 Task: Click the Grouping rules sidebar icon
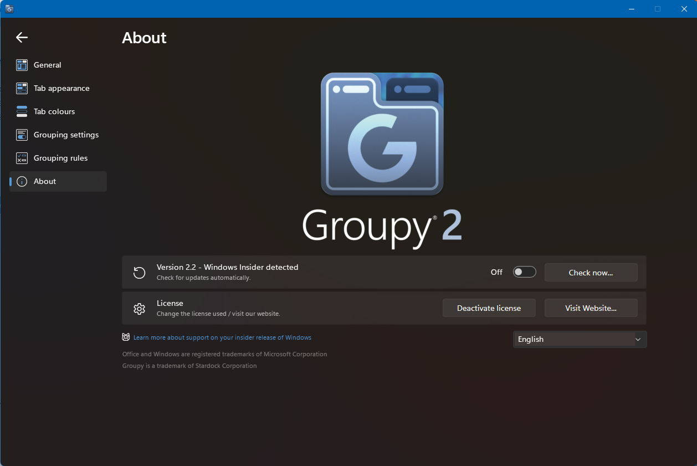point(22,158)
